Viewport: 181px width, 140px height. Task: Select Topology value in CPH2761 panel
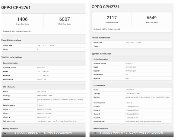(44, 96)
